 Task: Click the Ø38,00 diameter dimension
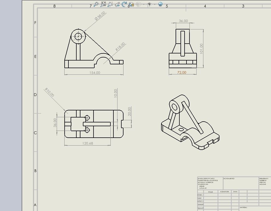click(x=100, y=16)
